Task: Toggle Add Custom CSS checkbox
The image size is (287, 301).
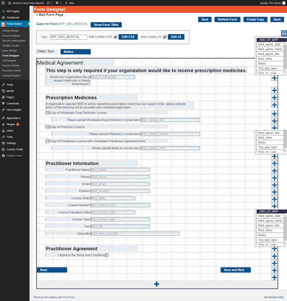Action: click(x=116, y=37)
